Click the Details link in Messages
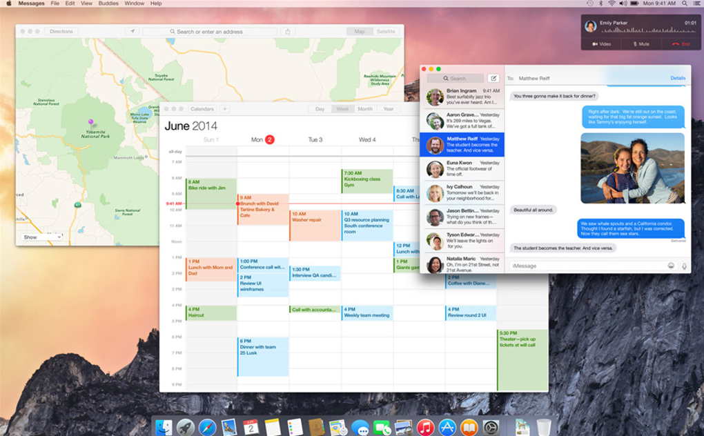Screen dimensions: 704x436 coord(678,78)
